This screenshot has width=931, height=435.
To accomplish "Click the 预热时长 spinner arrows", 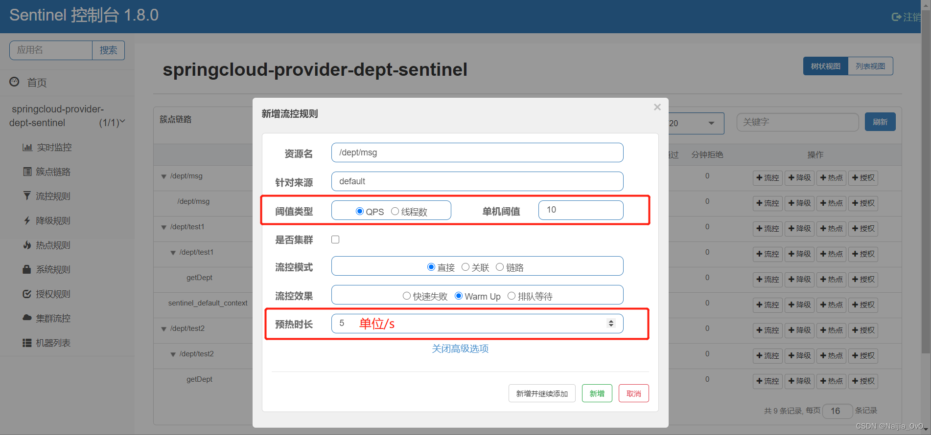I will point(611,323).
